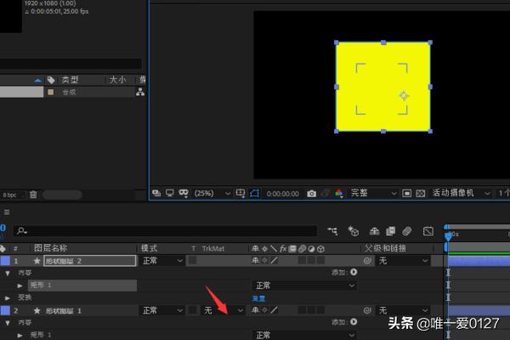Click the sort arrow in project name column

tap(37, 80)
